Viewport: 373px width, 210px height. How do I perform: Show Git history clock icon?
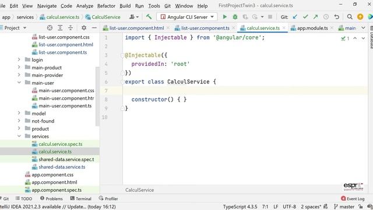[326, 17]
